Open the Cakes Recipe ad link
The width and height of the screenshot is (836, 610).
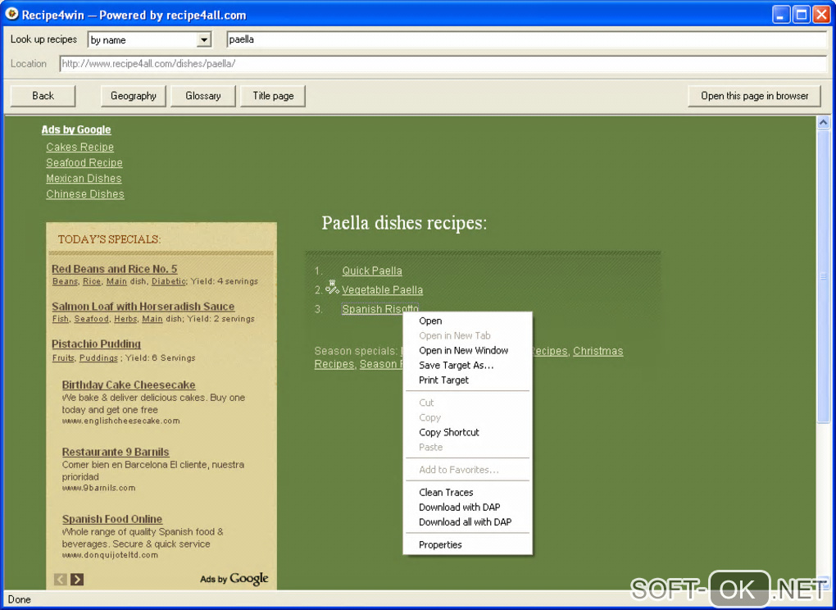tap(80, 147)
